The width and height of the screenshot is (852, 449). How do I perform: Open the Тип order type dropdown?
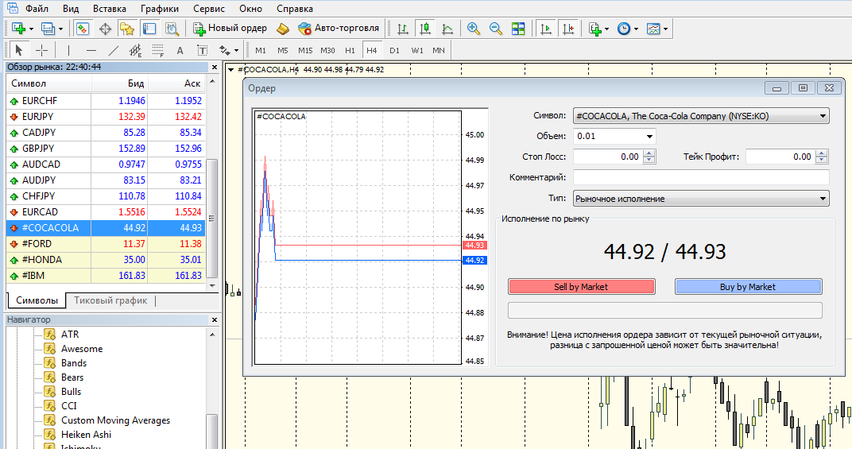[x=701, y=199]
